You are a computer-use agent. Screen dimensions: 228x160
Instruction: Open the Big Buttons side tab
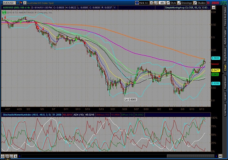pos(225,55)
